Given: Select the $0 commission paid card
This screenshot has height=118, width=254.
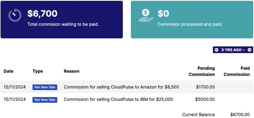Looking at the screenshot, I should 192,20.
